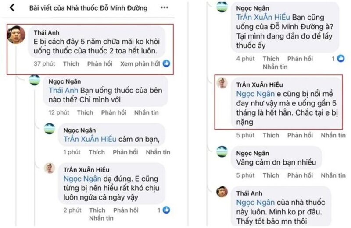Open the tagged TrẦn XuÂn HiẾu in 'cảm ơn bạn' comment
The height and width of the screenshot is (228, 351).
click(90, 139)
